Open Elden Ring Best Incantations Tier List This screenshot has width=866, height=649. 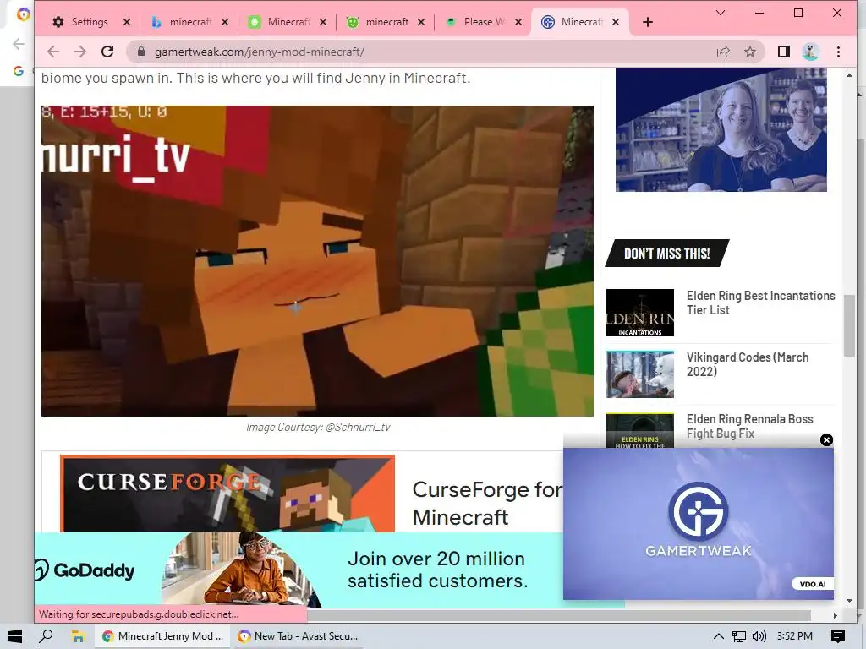(x=760, y=303)
